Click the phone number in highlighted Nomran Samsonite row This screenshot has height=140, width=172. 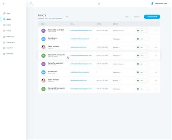tap(102, 56)
